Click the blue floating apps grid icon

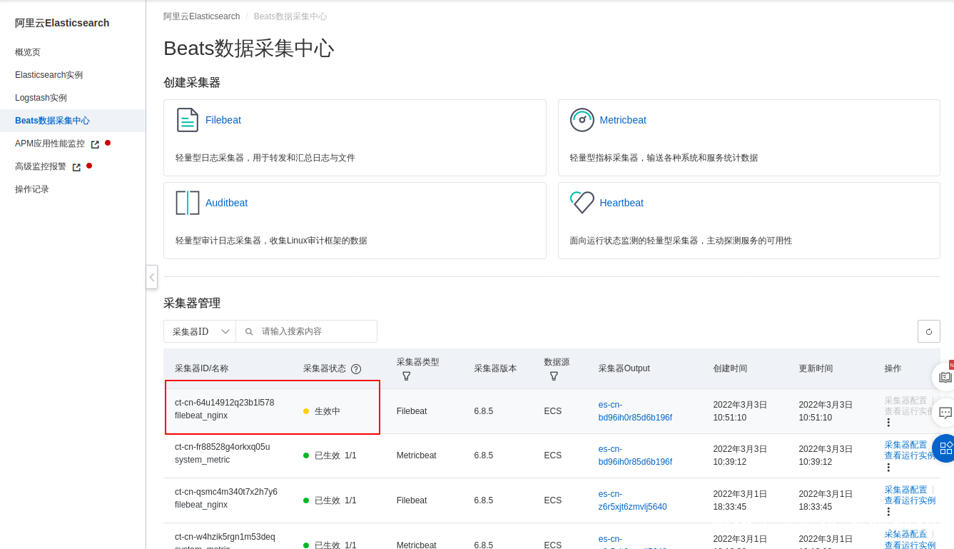[945, 448]
